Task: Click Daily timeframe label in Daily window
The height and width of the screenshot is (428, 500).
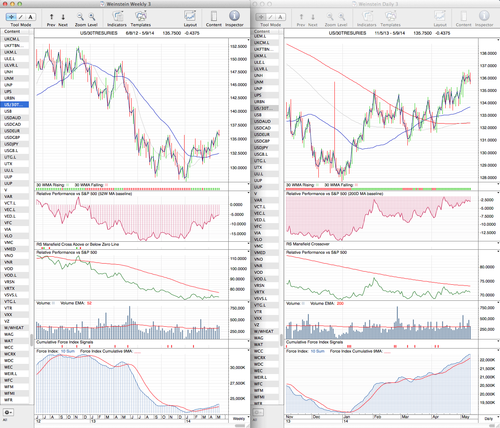Action: (x=488, y=419)
